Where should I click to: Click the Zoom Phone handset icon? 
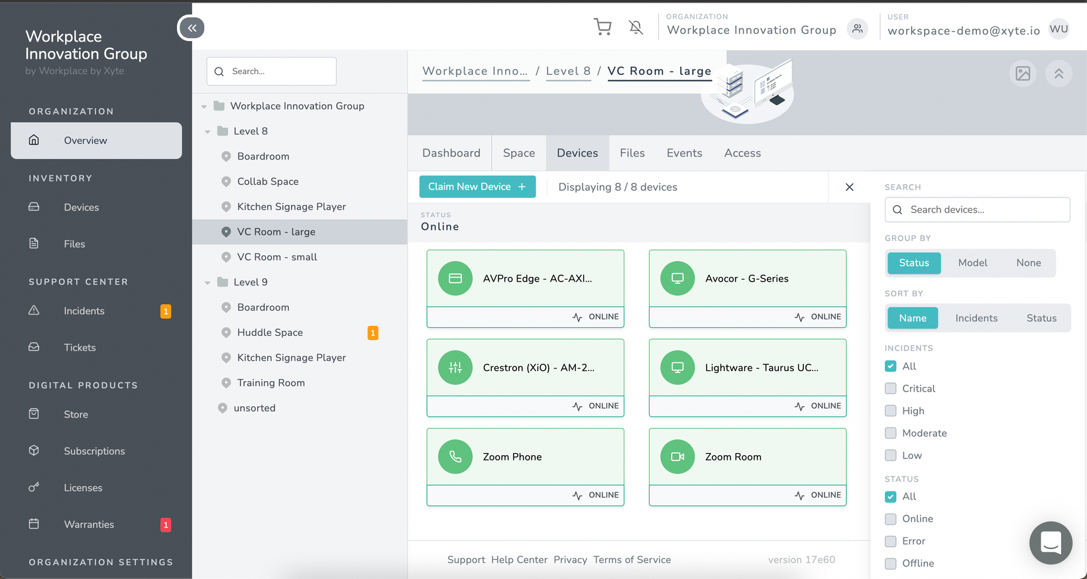(x=455, y=456)
